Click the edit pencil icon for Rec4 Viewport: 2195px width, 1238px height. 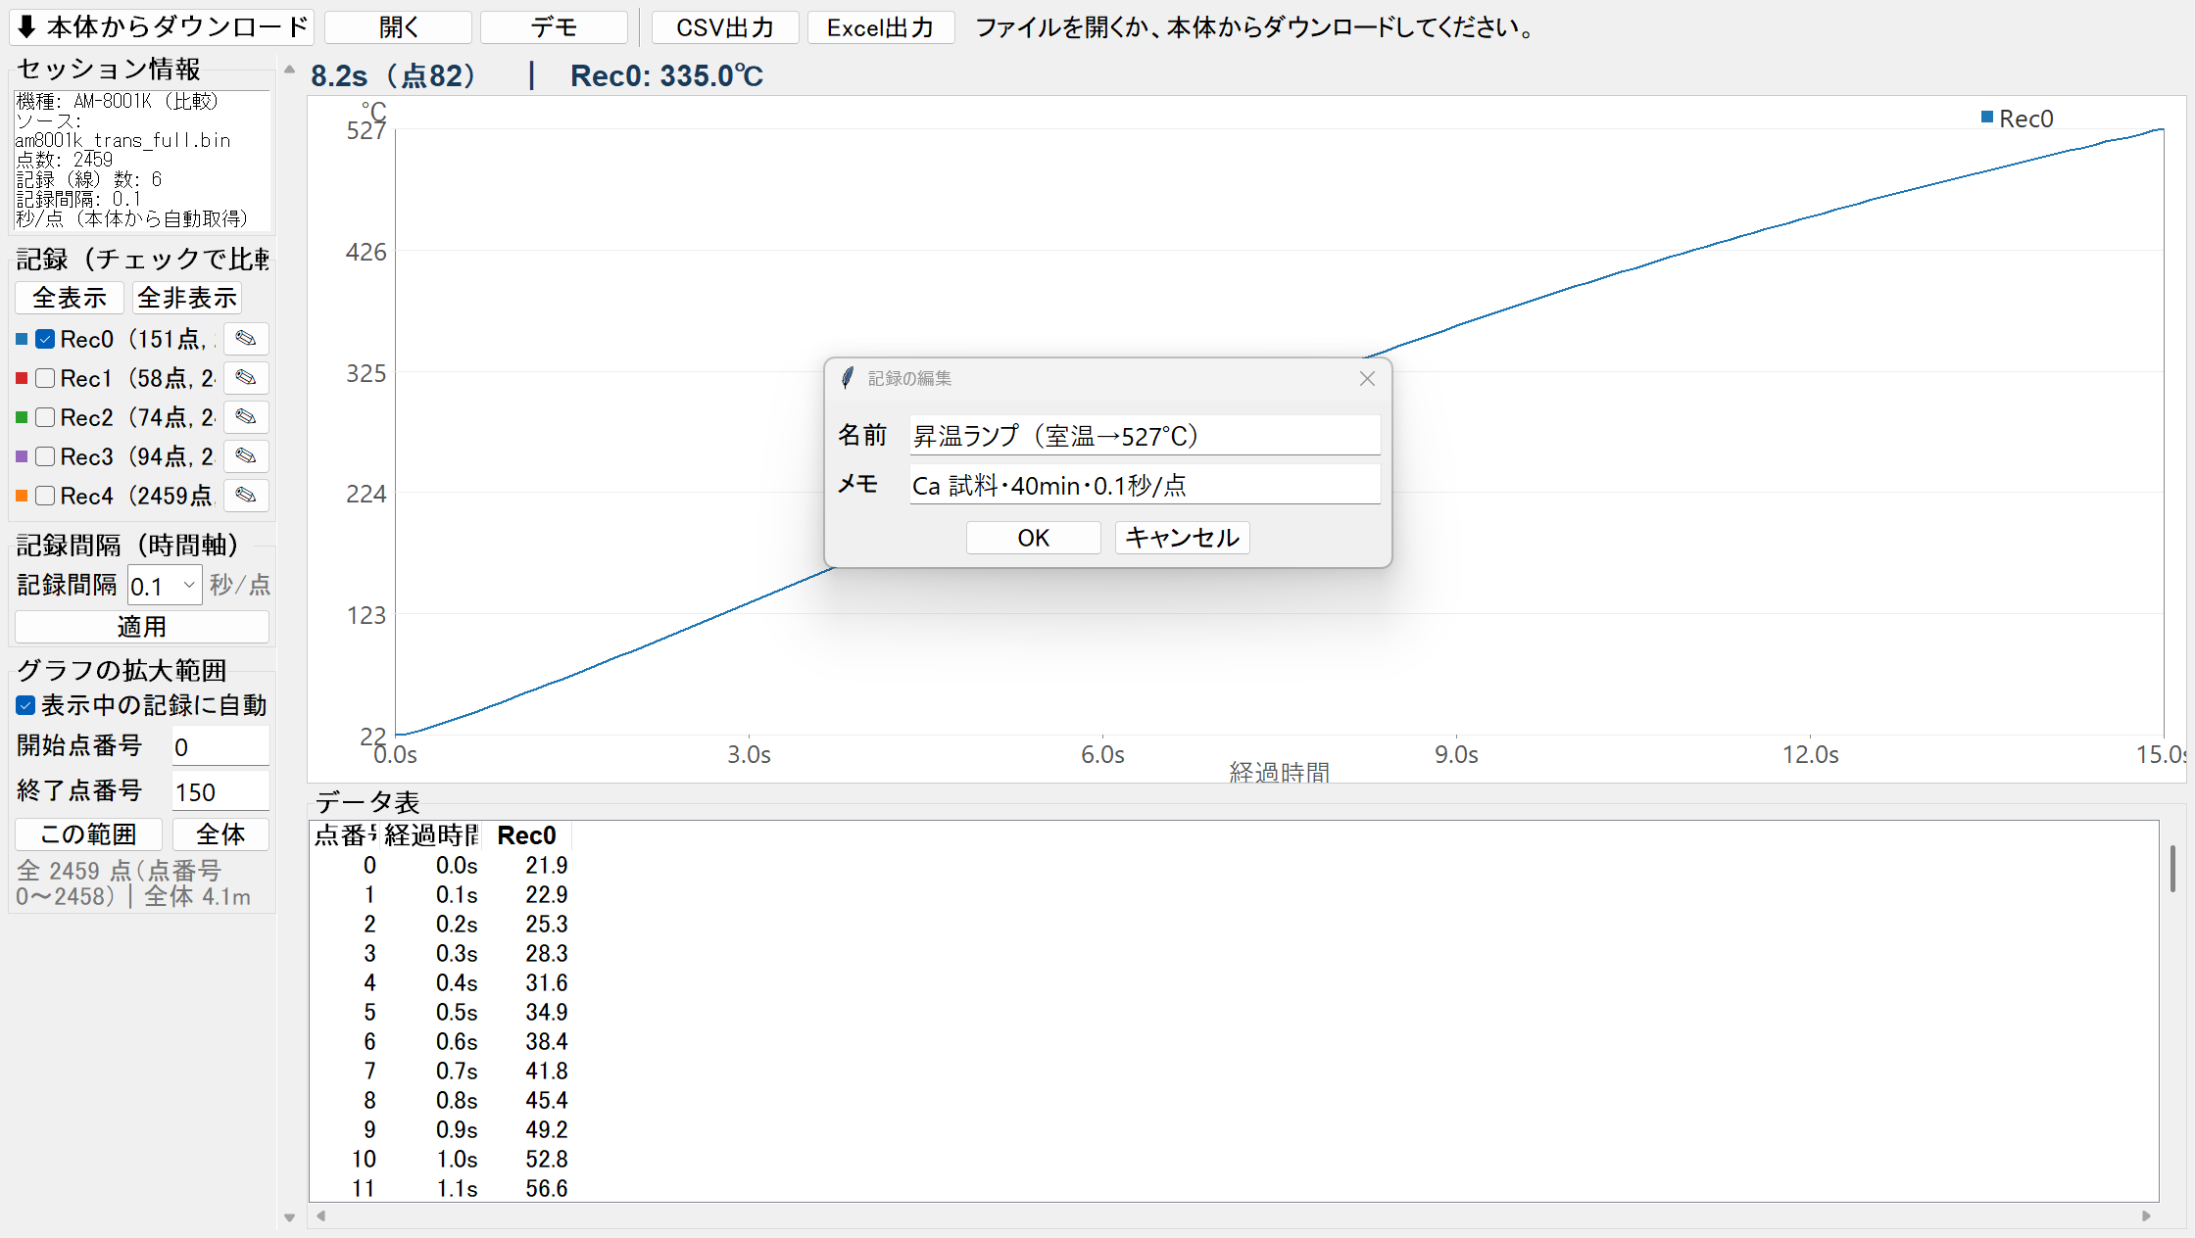(246, 496)
